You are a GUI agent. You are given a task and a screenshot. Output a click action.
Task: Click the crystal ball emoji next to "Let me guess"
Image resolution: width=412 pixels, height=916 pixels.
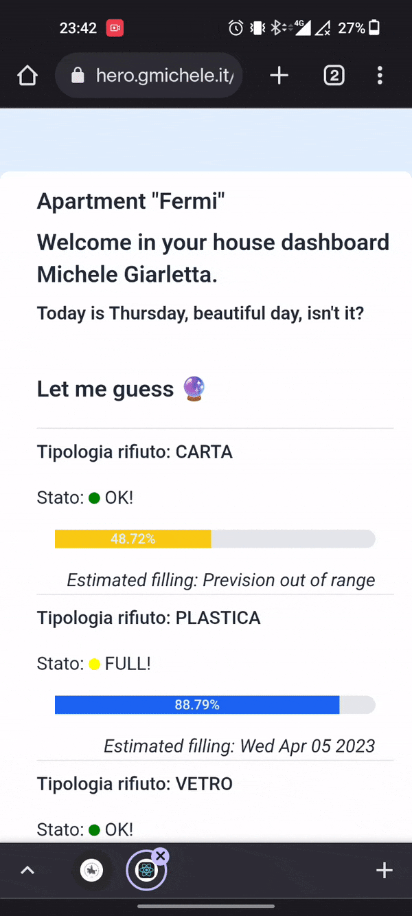point(195,389)
